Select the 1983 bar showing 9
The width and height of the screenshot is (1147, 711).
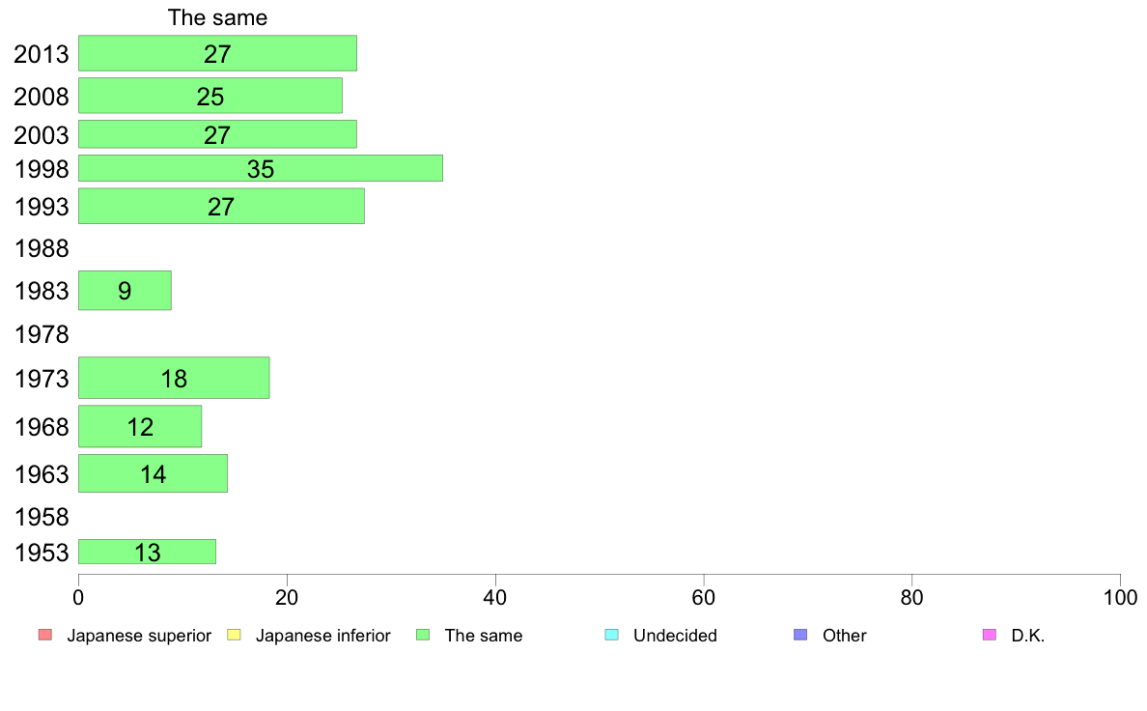pos(126,291)
